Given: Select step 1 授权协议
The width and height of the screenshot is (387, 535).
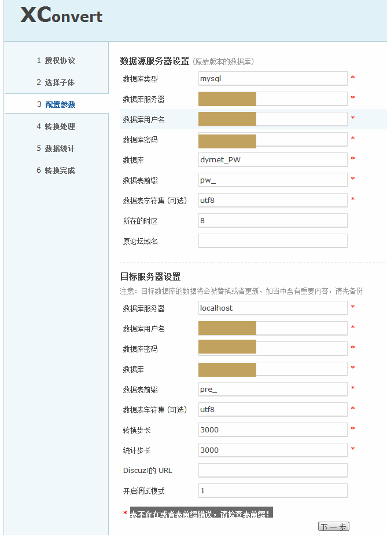Looking at the screenshot, I should click(56, 60).
